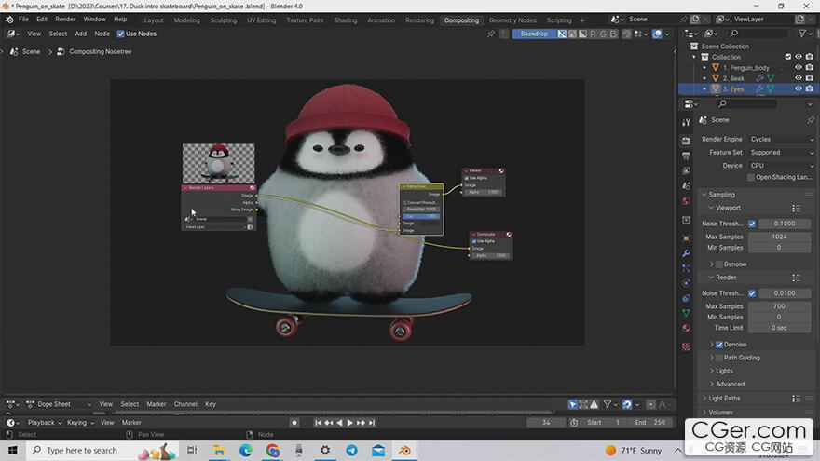The height and width of the screenshot is (461, 820).
Task: Open the Render menu in top bar
Action: tap(65, 20)
